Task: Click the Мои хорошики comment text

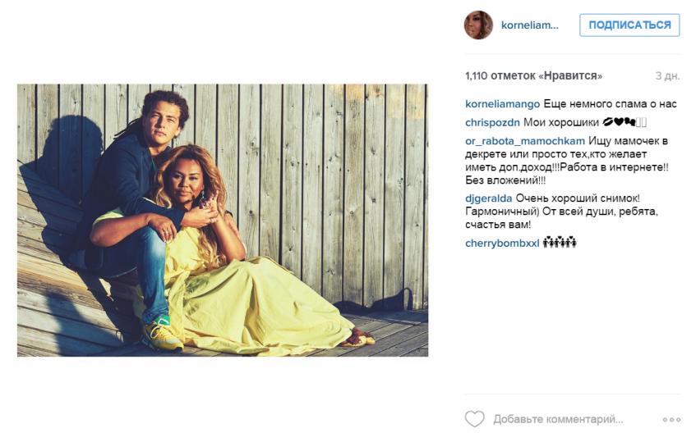Action: click(561, 123)
